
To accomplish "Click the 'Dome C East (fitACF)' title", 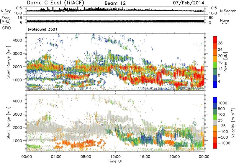I will (55, 3).
